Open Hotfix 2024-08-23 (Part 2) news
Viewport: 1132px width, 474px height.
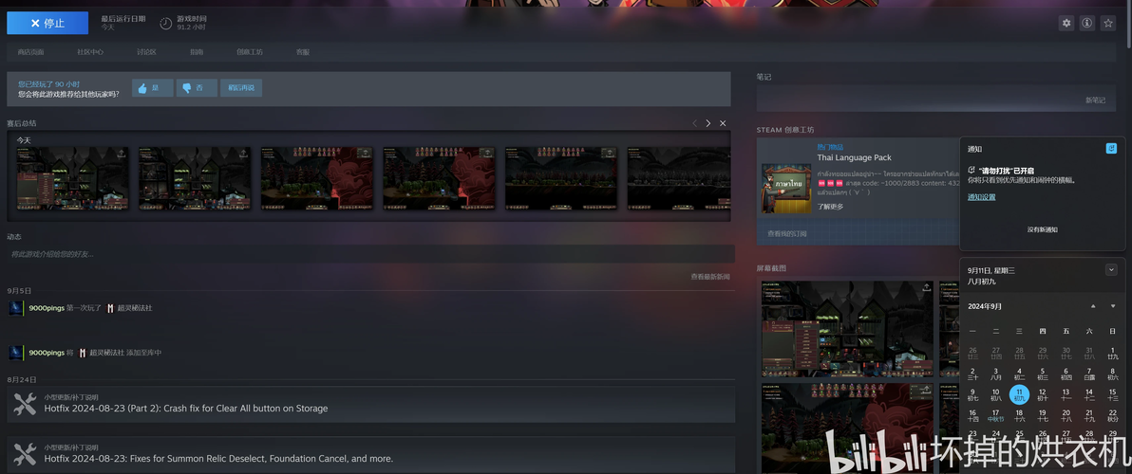[x=185, y=409]
